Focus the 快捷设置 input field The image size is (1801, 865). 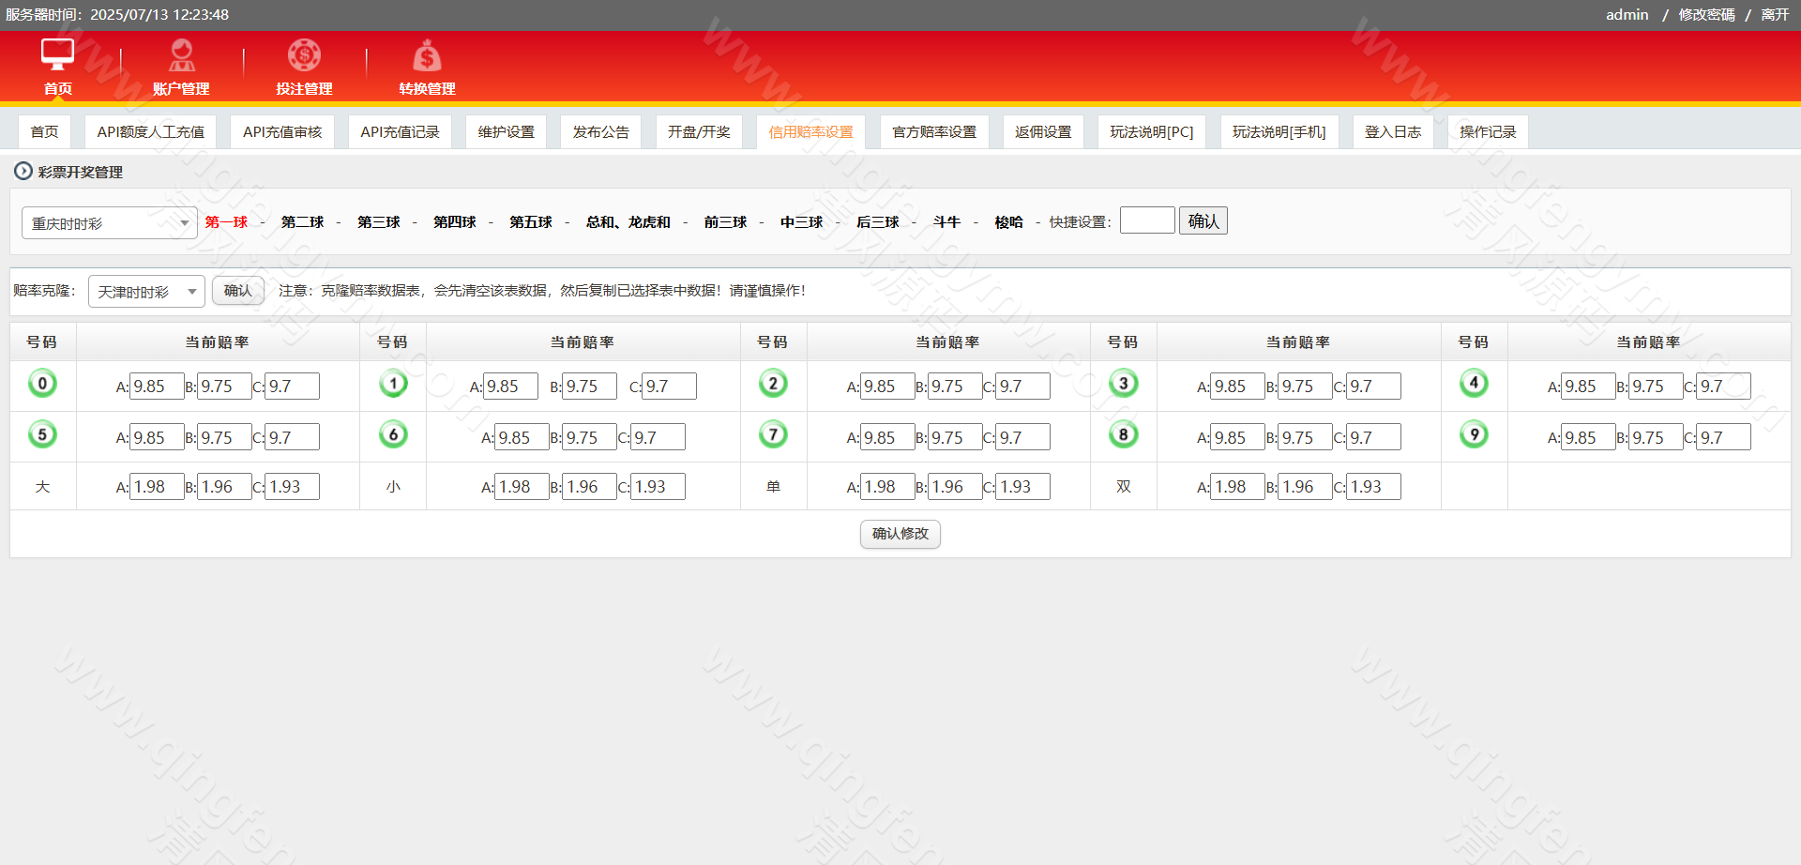[x=1146, y=220]
